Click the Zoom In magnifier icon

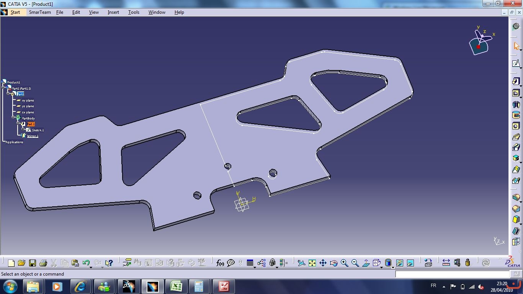point(344,263)
